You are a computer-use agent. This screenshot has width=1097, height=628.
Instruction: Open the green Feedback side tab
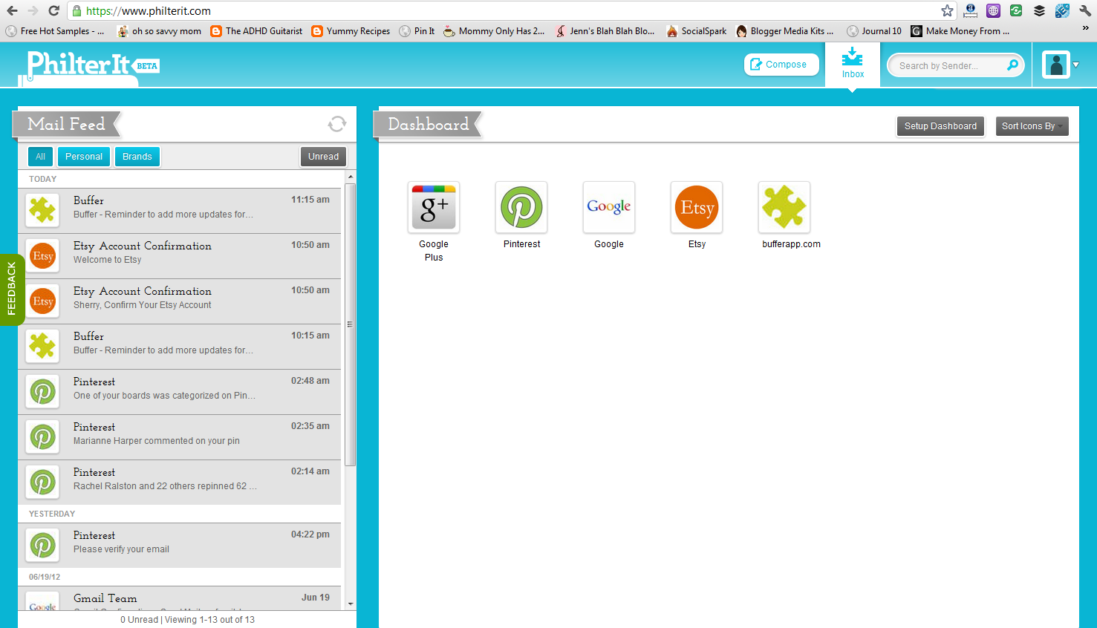12,289
